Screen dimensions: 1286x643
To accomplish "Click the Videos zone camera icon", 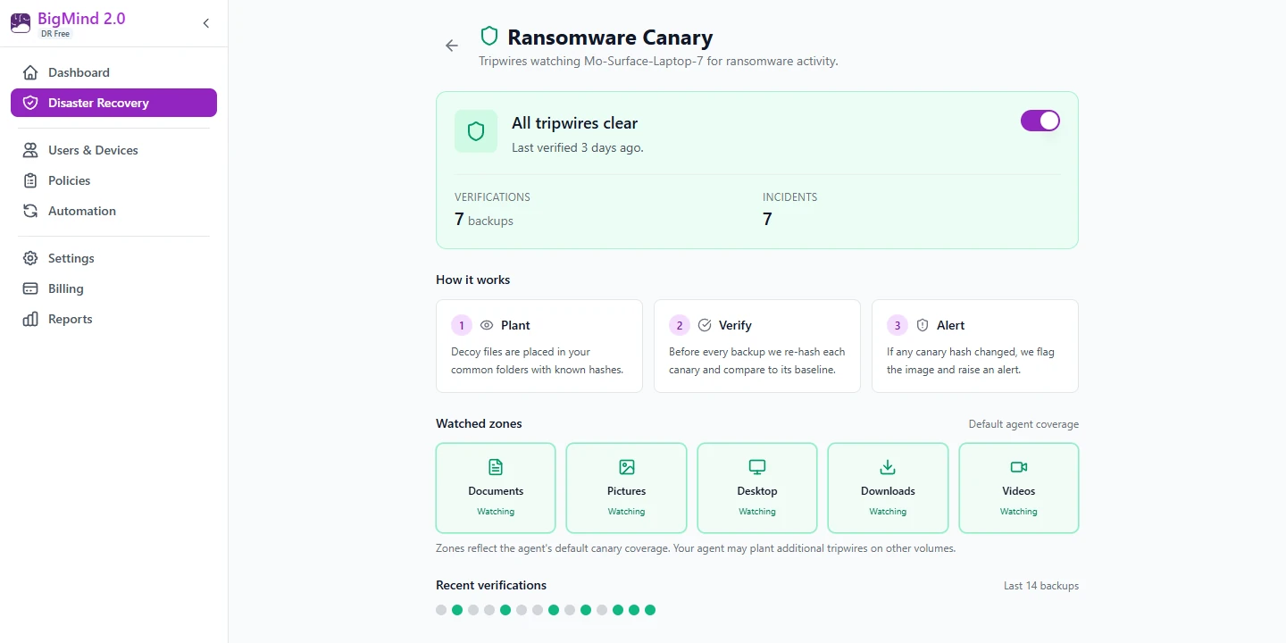I will click(x=1019, y=467).
